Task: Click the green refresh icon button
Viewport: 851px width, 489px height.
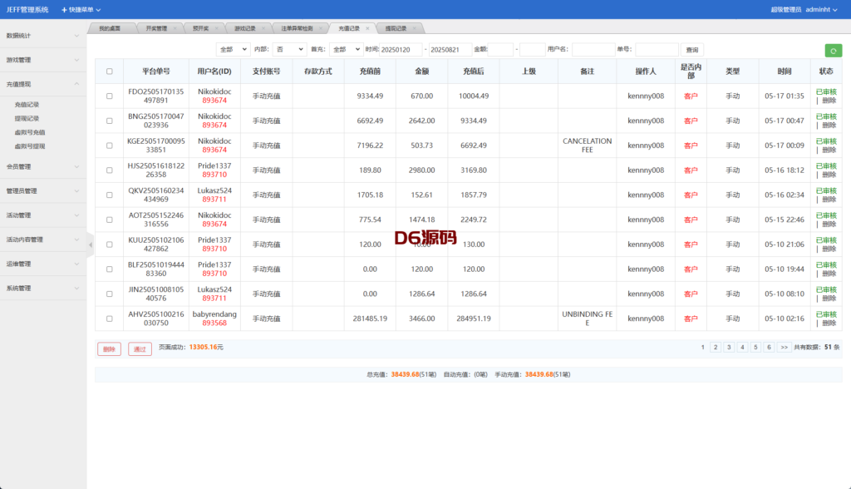Action: pyautogui.click(x=832, y=50)
